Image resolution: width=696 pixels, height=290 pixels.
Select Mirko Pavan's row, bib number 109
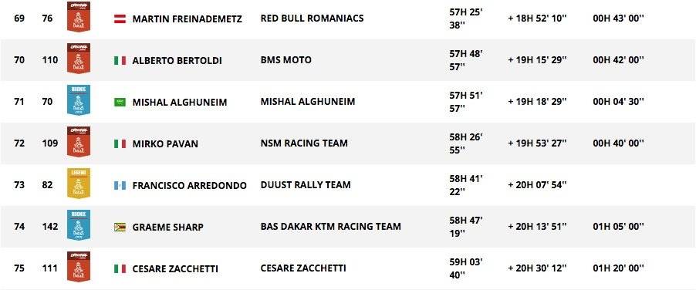pyautogui.click(x=348, y=143)
